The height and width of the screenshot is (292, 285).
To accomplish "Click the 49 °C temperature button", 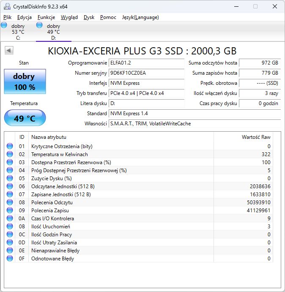I will coord(25,118).
